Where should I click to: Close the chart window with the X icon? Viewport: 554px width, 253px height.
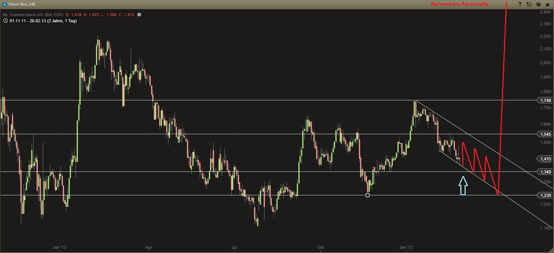pyautogui.click(x=547, y=4)
